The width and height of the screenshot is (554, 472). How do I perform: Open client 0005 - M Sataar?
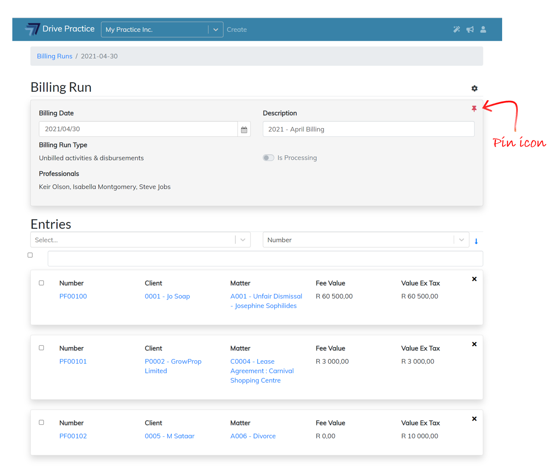tap(170, 436)
